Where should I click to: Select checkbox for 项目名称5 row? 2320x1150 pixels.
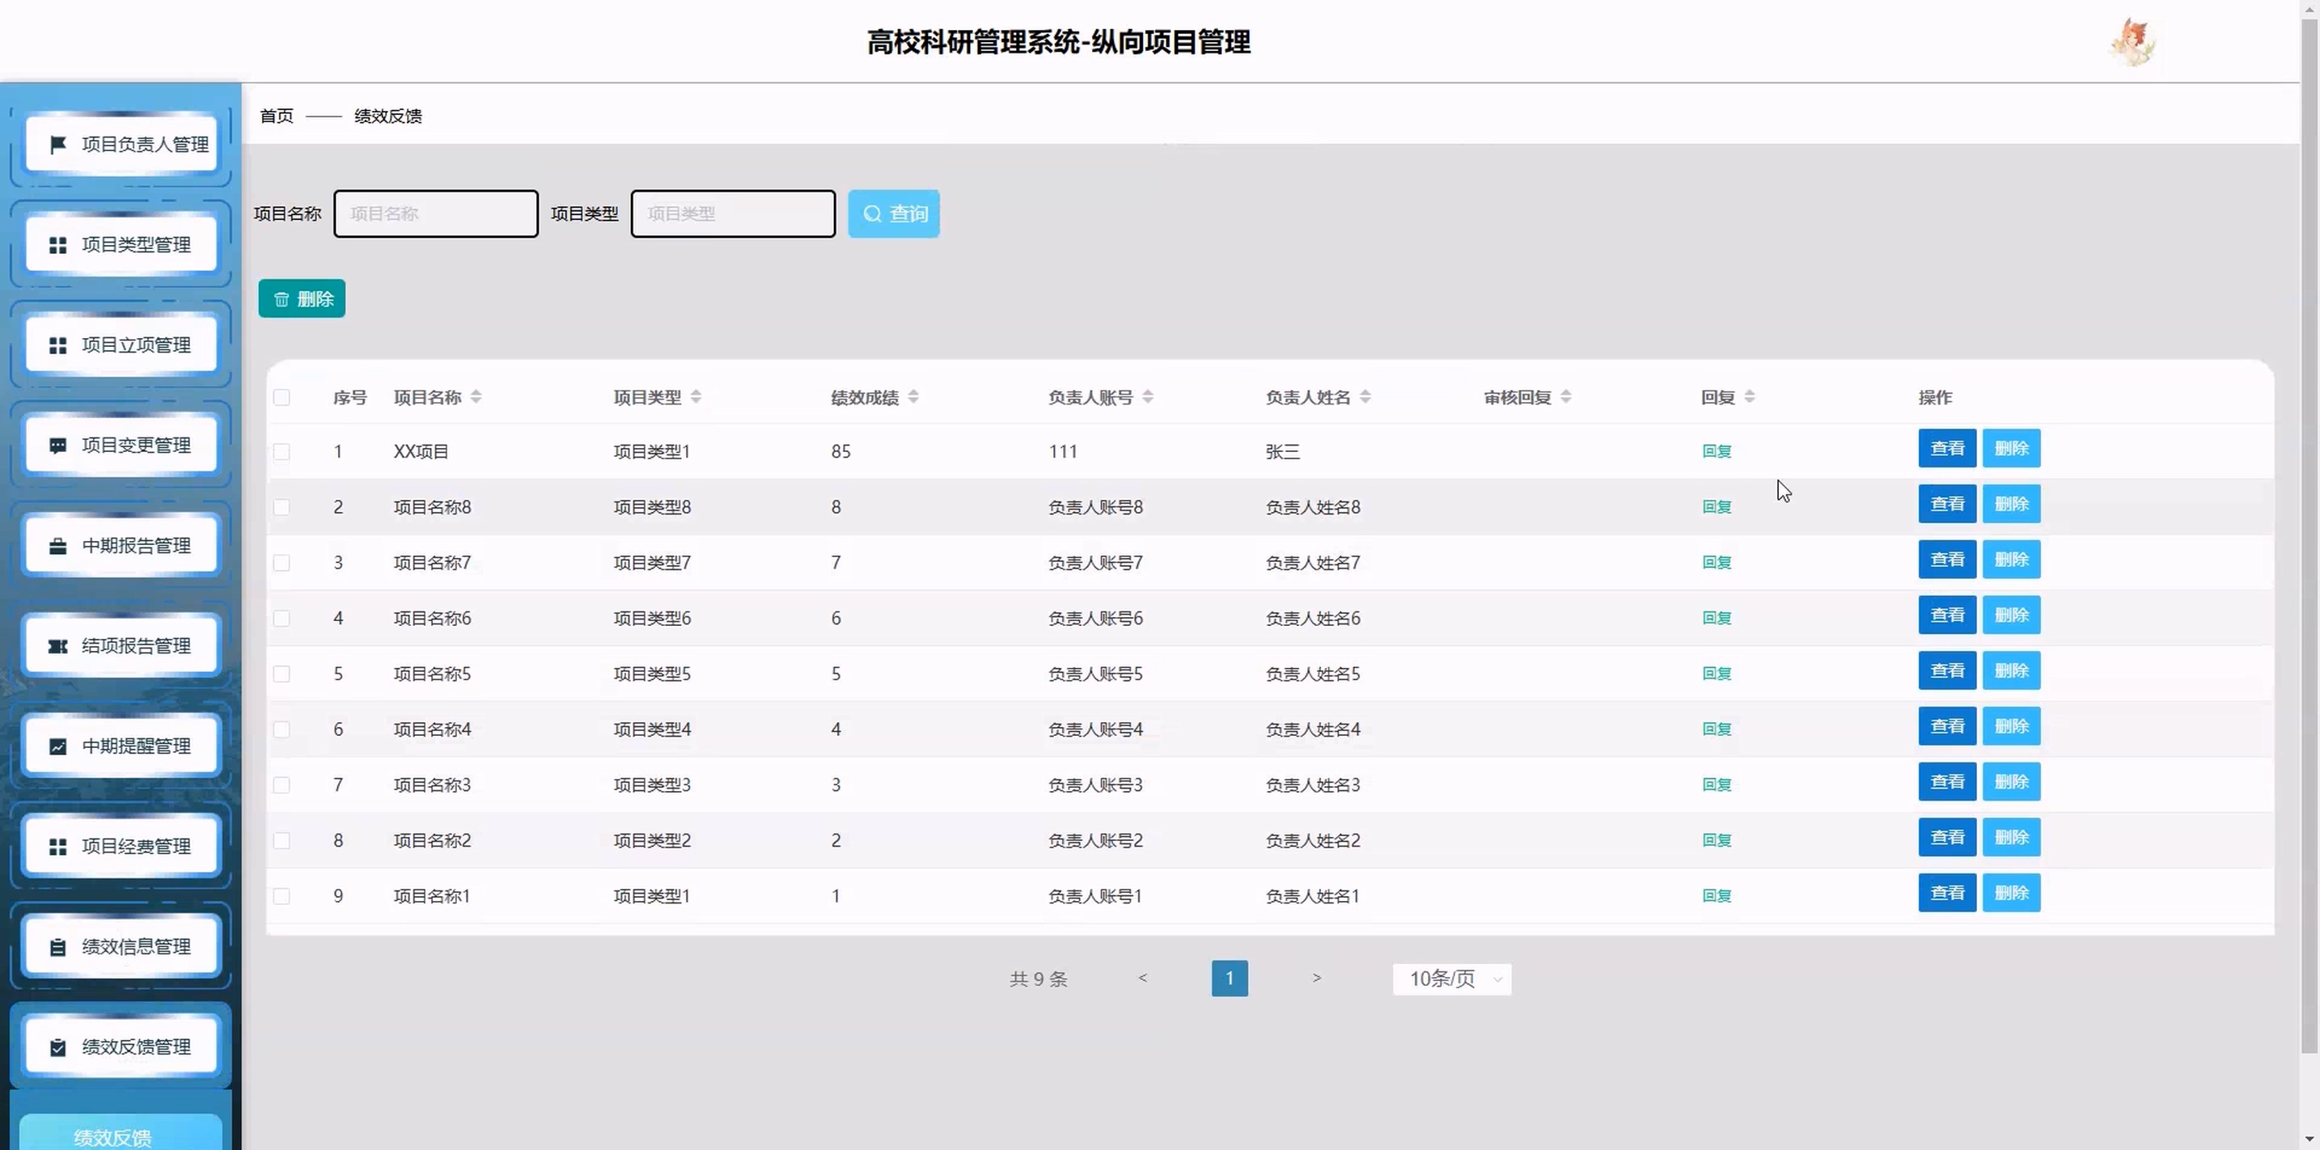coord(282,674)
